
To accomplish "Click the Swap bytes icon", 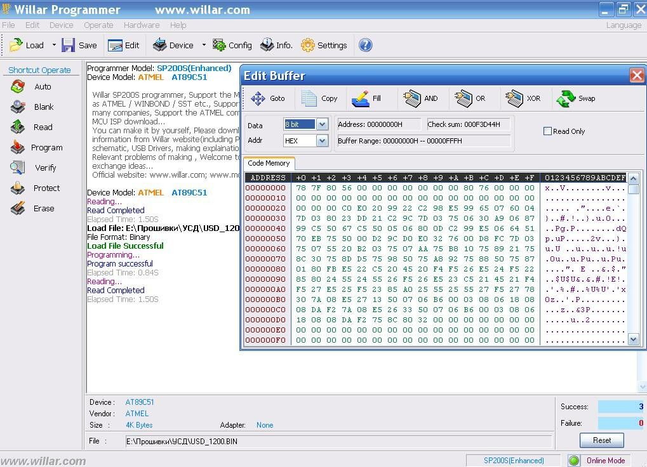I will [x=566, y=98].
